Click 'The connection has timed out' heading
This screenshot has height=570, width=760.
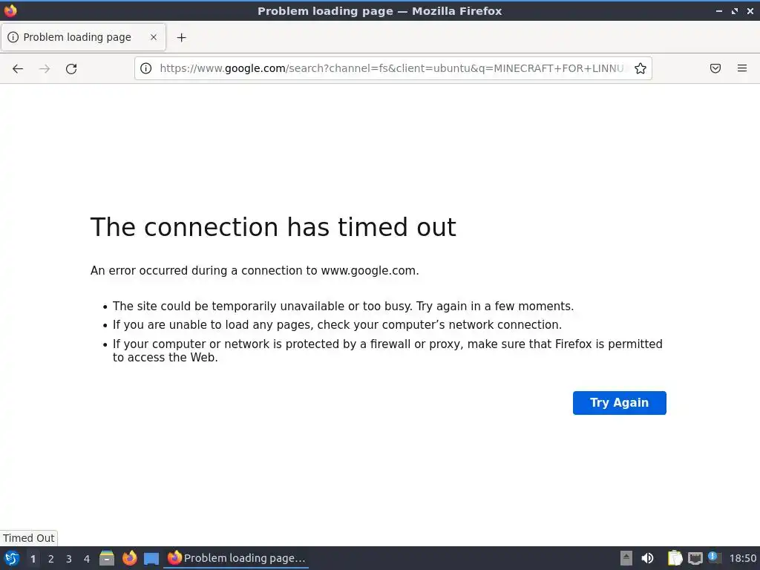coord(273,227)
